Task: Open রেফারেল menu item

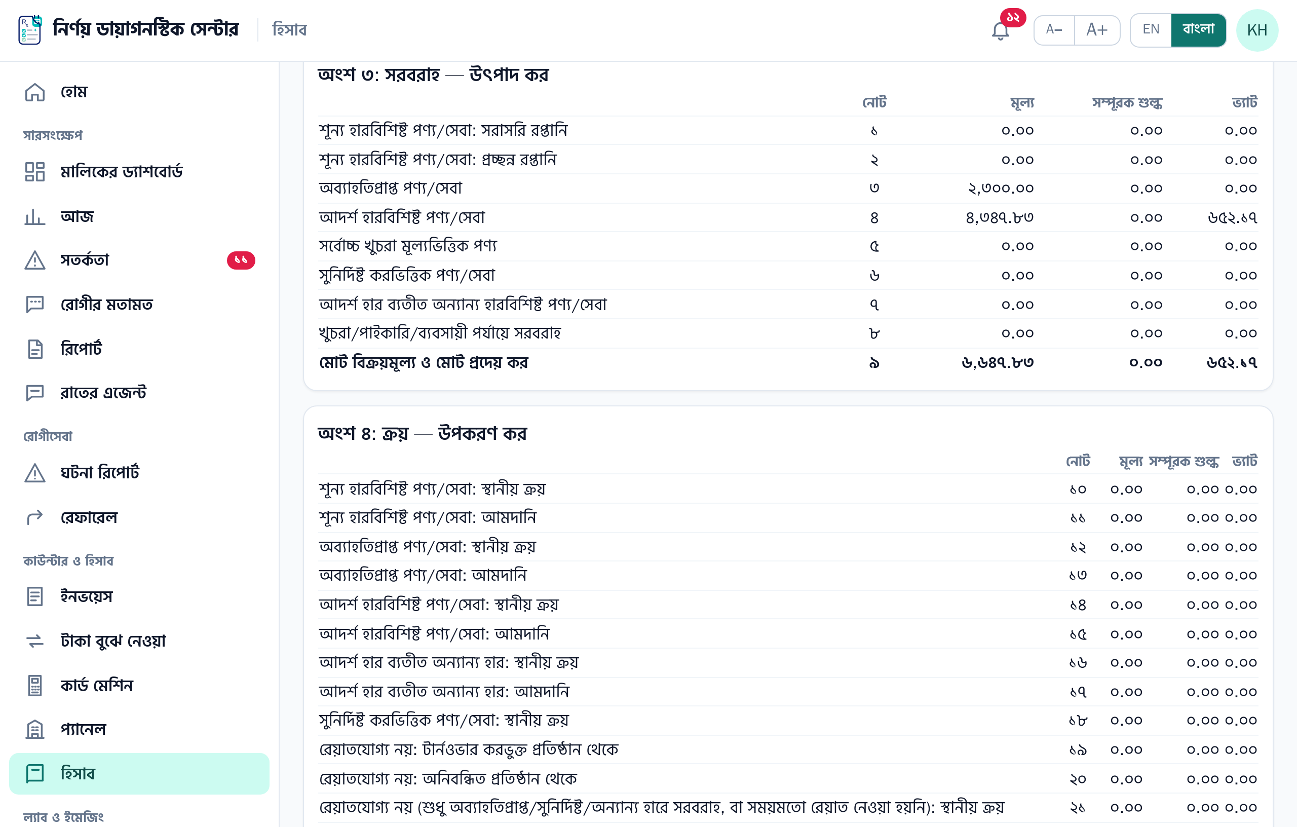Action: point(139,517)
